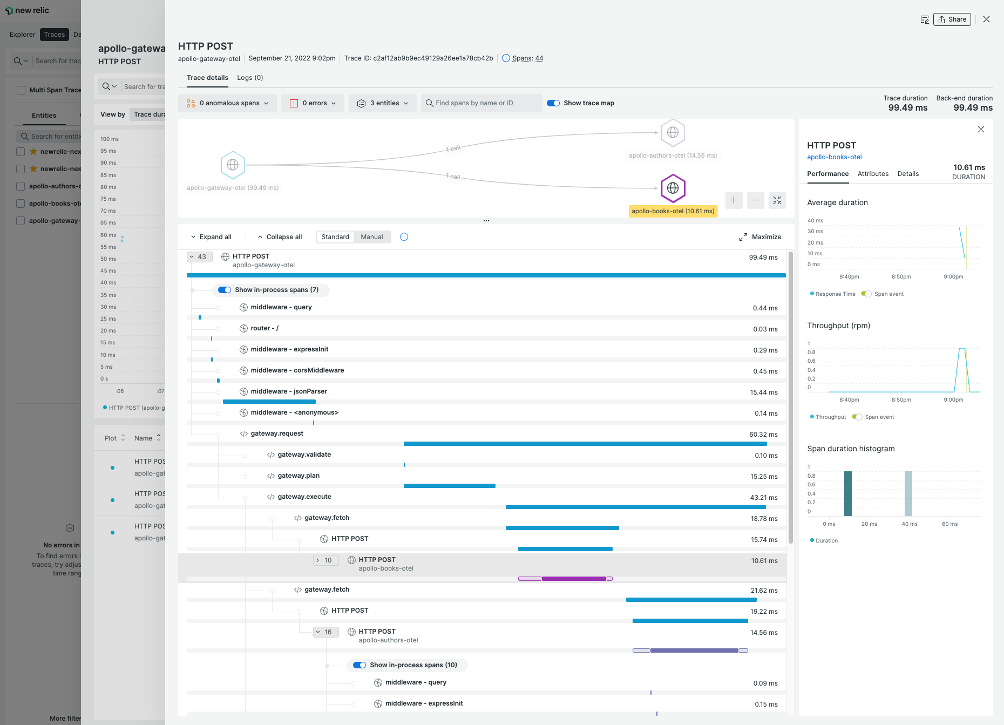This screenshot has width=1004, height=725.
Task: Click inside the Find spans search field
Action: (481, 103)
